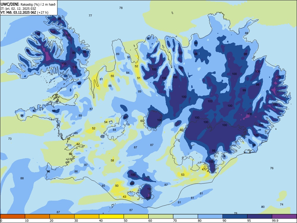The image size is (297, 223).
Task: Click the '90' legend tick label
Action: pos(224,221)
